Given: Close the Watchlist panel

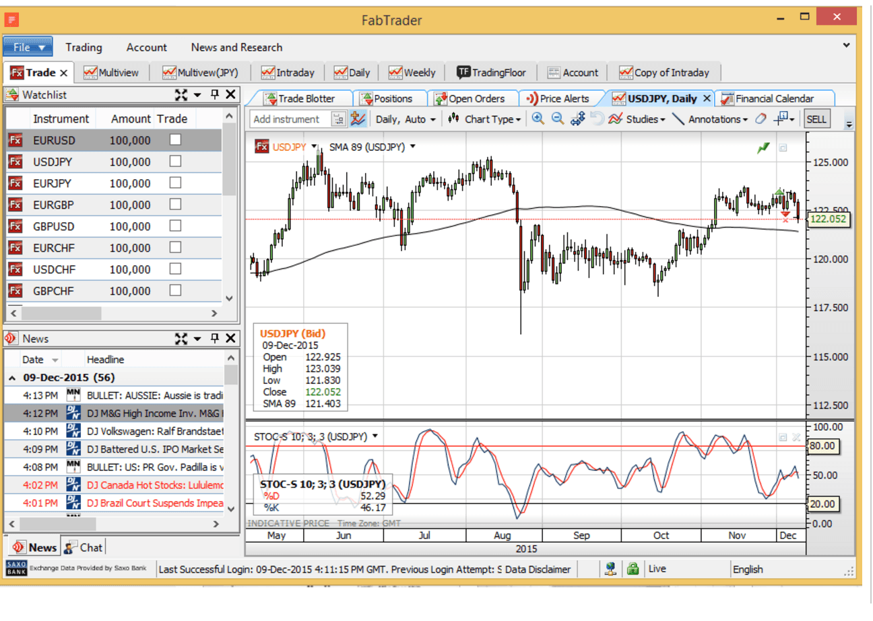Looking at the screenshot, I should pyautogui.click(x=230, y=95).
